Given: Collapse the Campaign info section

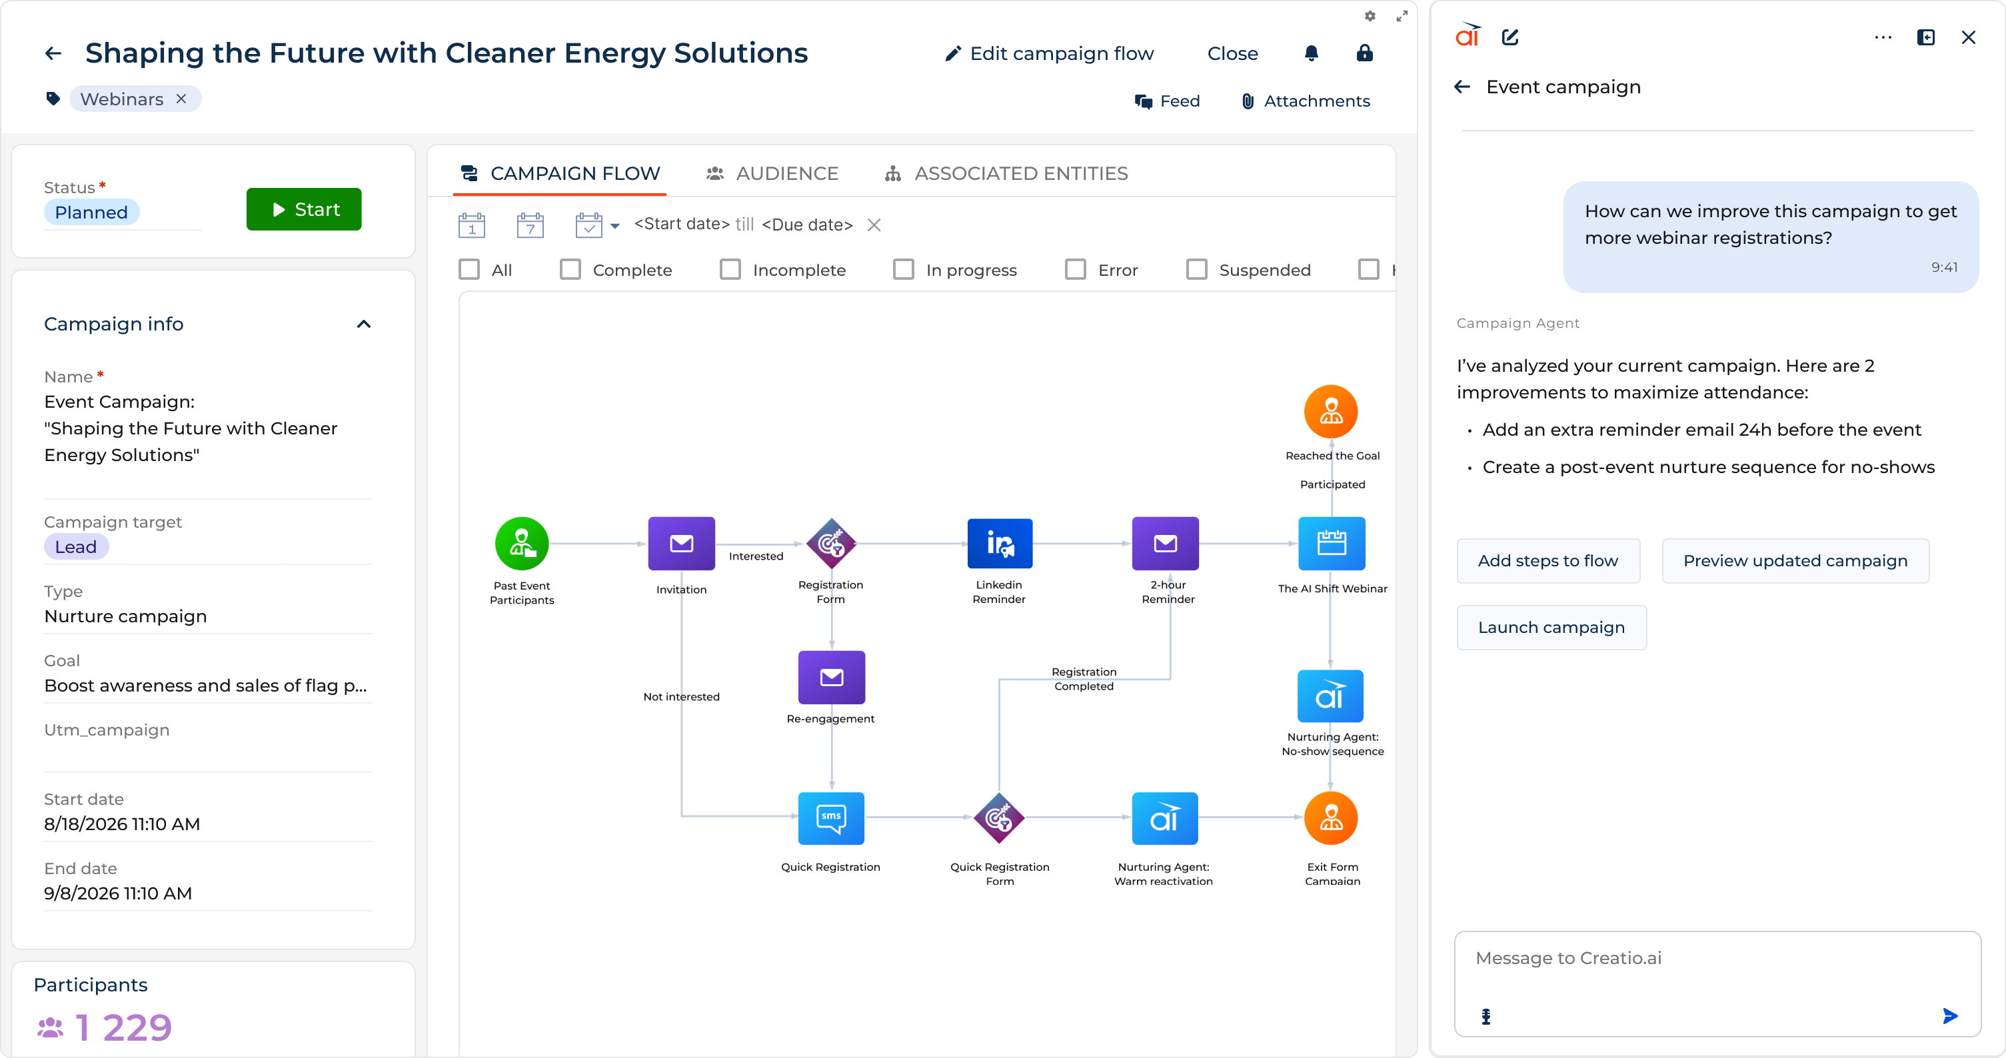Looking at the screenshot, I should [x=364, y=324].
